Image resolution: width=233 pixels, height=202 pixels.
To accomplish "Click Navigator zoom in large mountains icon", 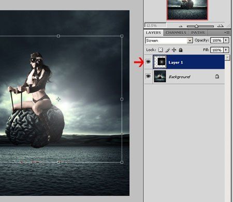I will [x=220, y=26].
